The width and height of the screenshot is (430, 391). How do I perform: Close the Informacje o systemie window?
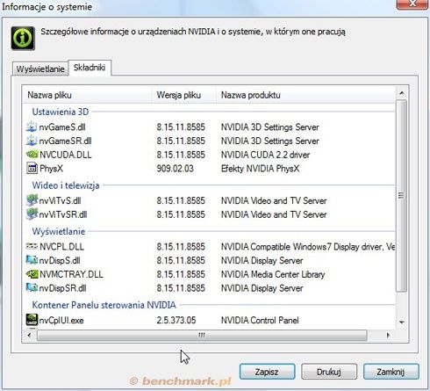tap(412, 4)
